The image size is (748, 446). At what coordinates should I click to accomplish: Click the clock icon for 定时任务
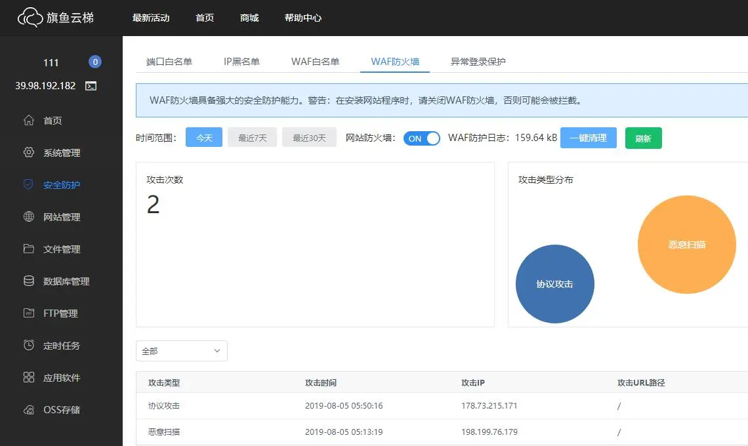tap(29, 345)
